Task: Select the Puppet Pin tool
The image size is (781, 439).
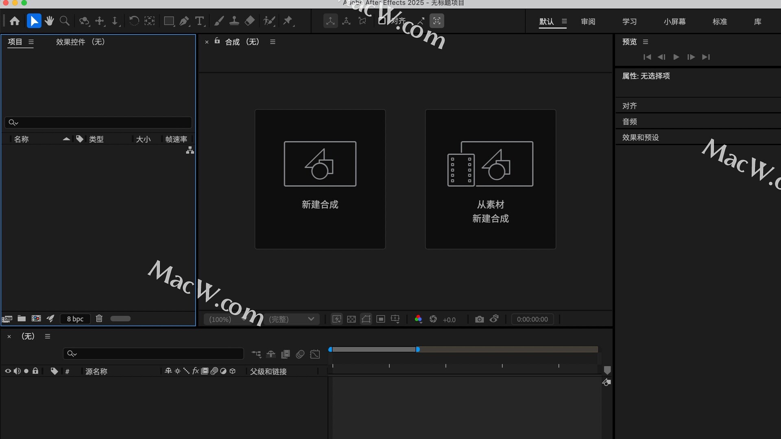Action: pyautogui.click(x=288, y=21)
